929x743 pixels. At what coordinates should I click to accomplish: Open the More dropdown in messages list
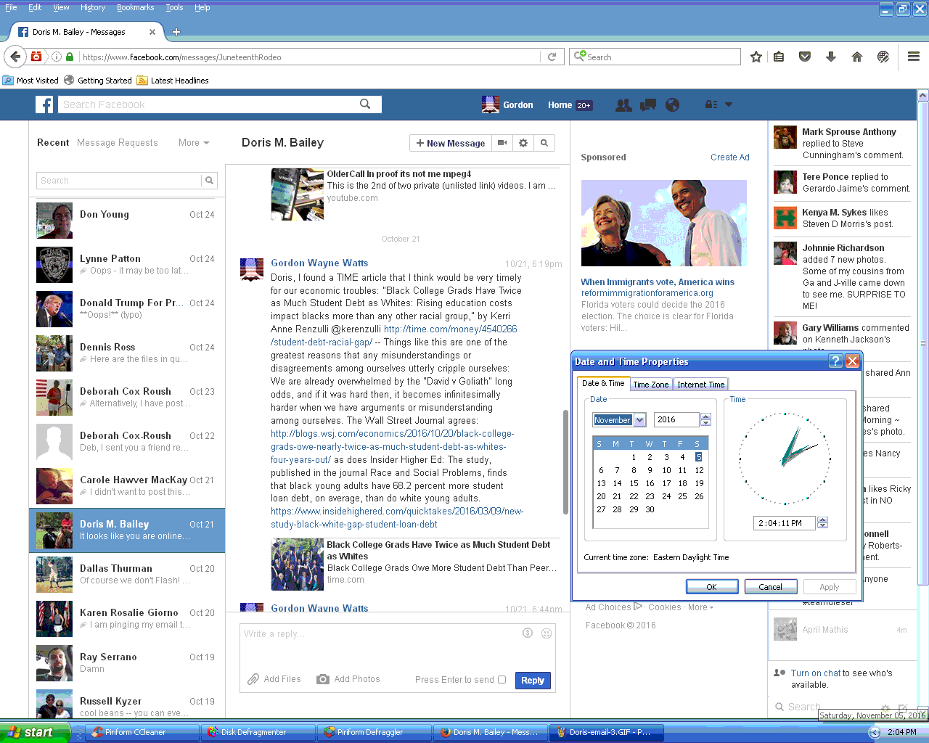(x=194, y=143)
